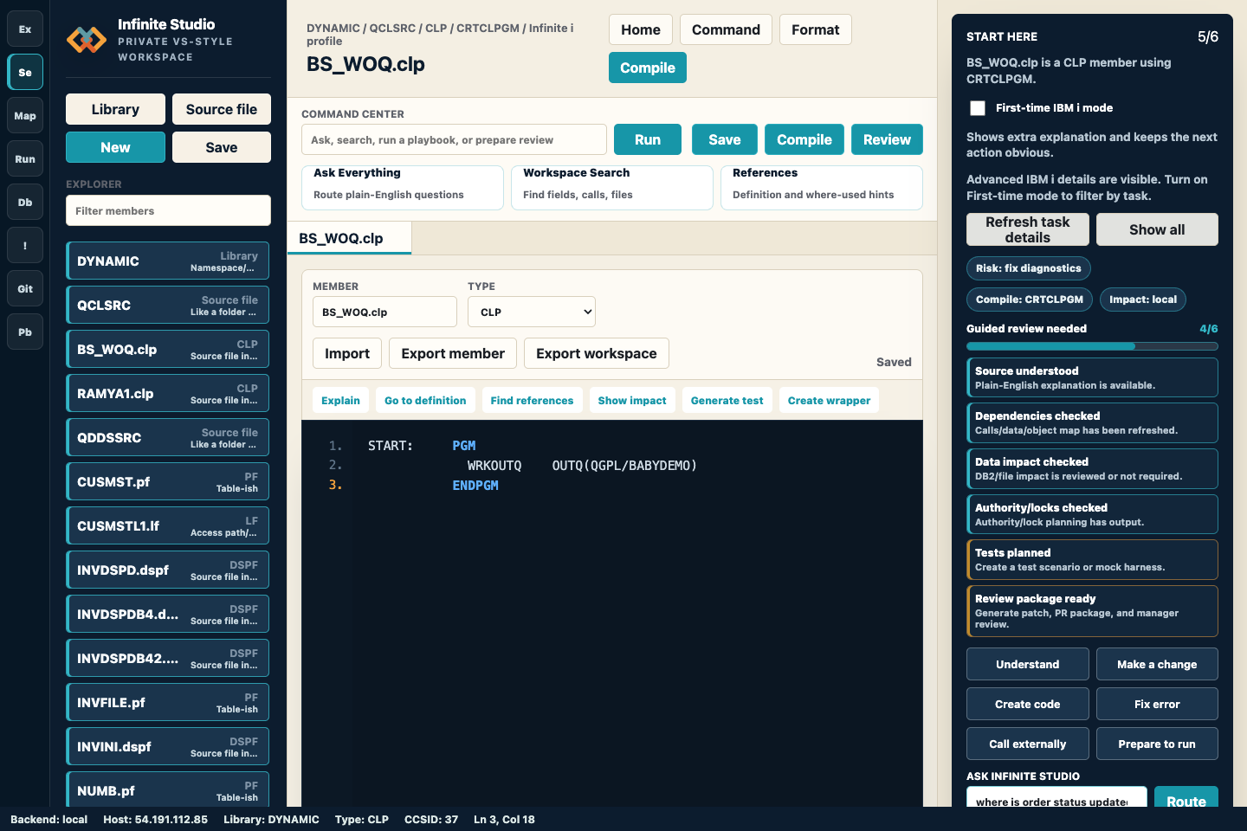The width and height of the screenshot is (1247, 831).
Task: Open the Workspace Search card
Action: 612,188
